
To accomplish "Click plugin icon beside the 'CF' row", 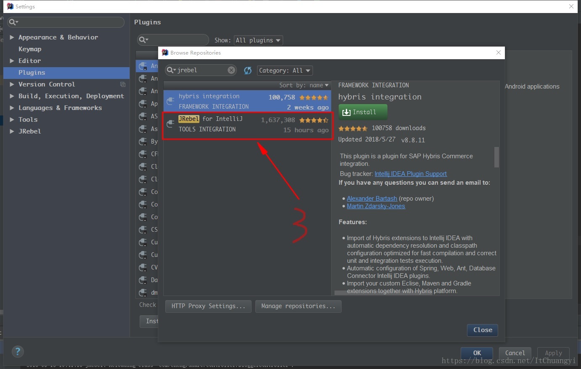I will coord(143,154).
